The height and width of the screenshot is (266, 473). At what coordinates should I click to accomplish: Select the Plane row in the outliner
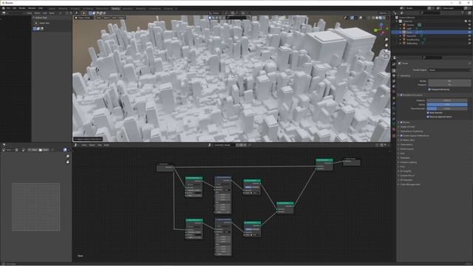pyautogui.click(x=432, y=33)
